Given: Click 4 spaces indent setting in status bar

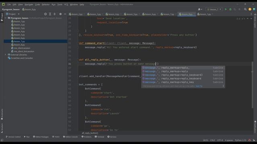Looking at the screenshot, I should 229,140.
